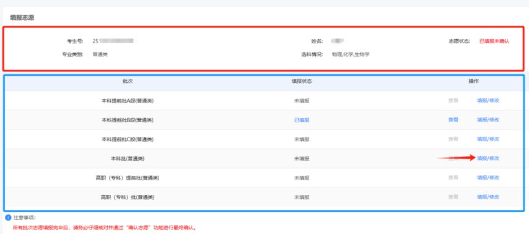529x234 pixels.
Task: Click the 考生号 label
Action: 75,42
